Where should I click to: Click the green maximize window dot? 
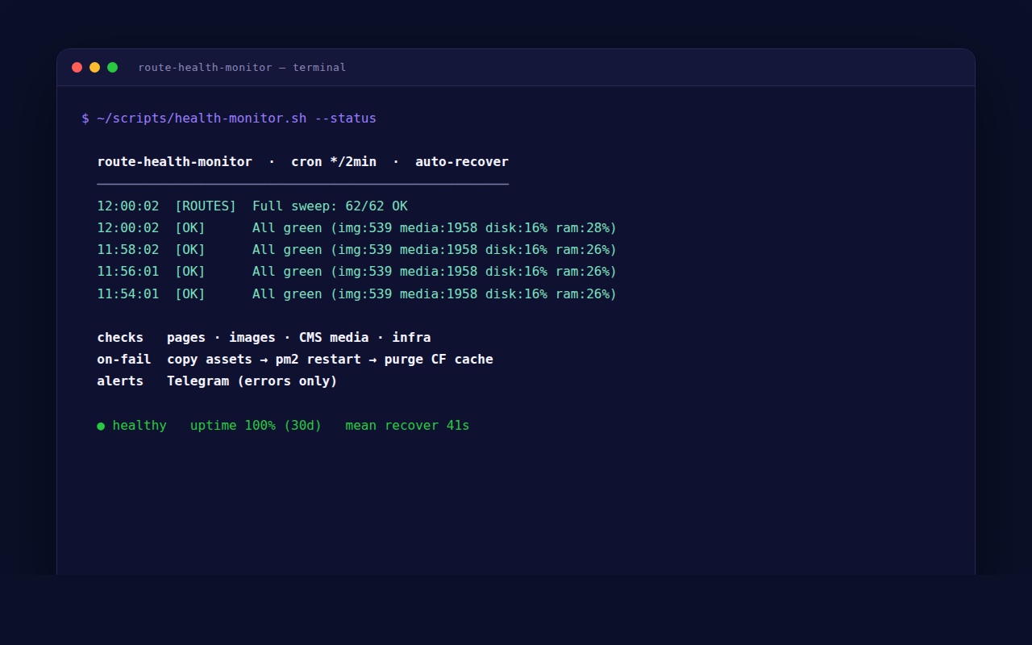[x=112, y=68]
